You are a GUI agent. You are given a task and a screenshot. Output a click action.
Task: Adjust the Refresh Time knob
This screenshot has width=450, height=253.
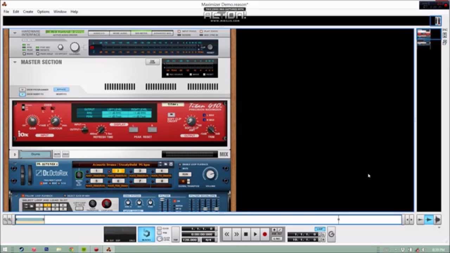[x=101, y=130]
